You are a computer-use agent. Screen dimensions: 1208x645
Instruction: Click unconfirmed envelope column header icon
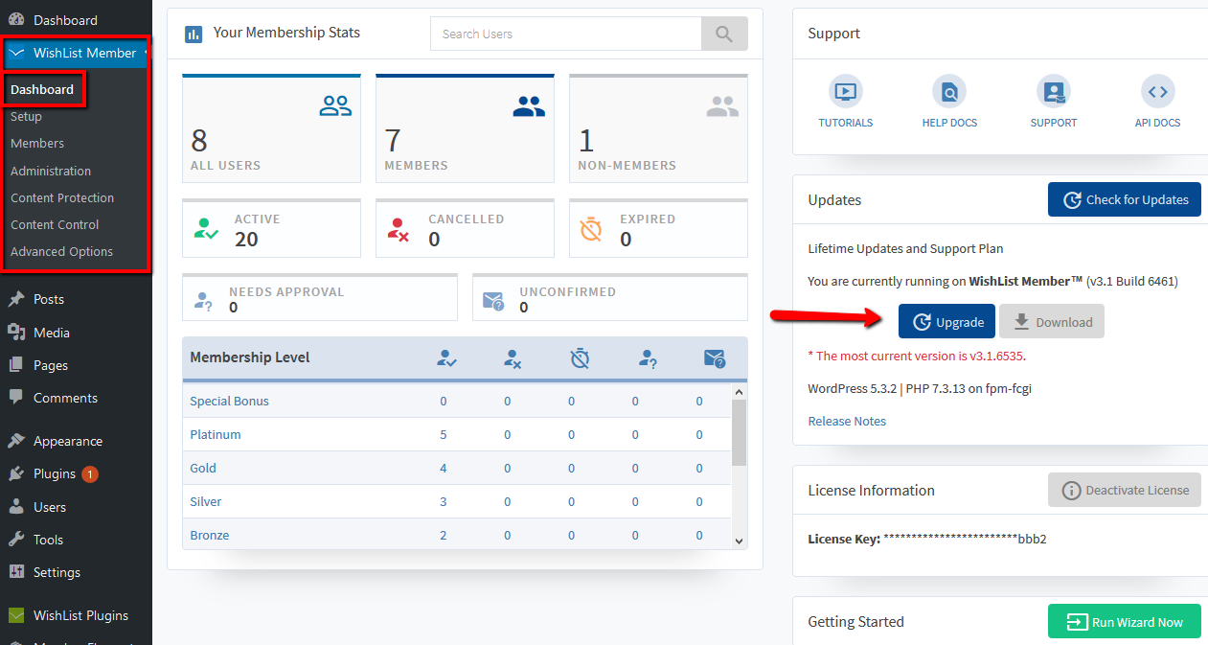(715, 358)
